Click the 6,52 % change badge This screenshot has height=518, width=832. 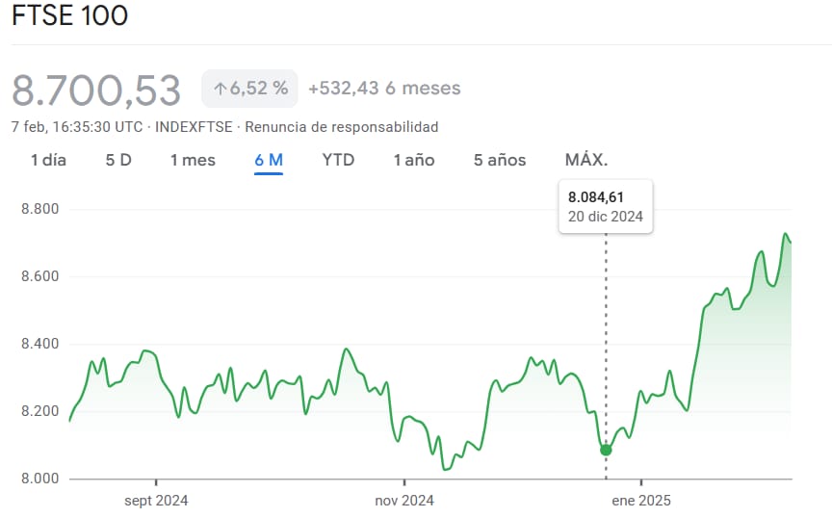(249, 89)
